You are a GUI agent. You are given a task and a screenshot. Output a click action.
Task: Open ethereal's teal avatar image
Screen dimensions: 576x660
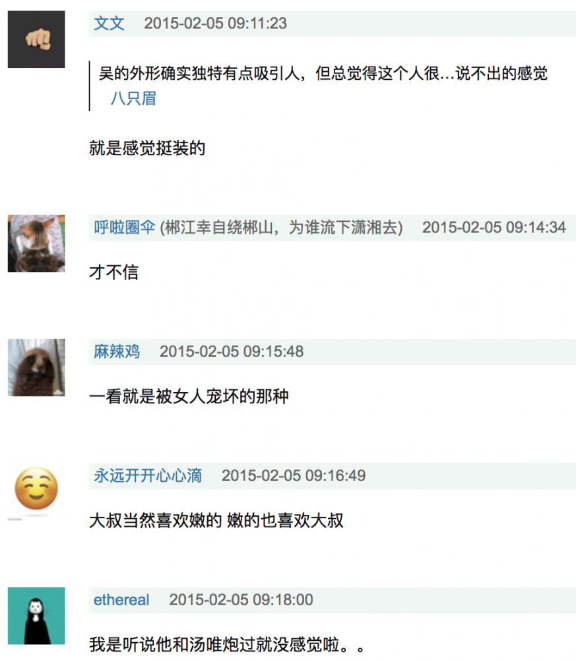(x=36, y=616)
